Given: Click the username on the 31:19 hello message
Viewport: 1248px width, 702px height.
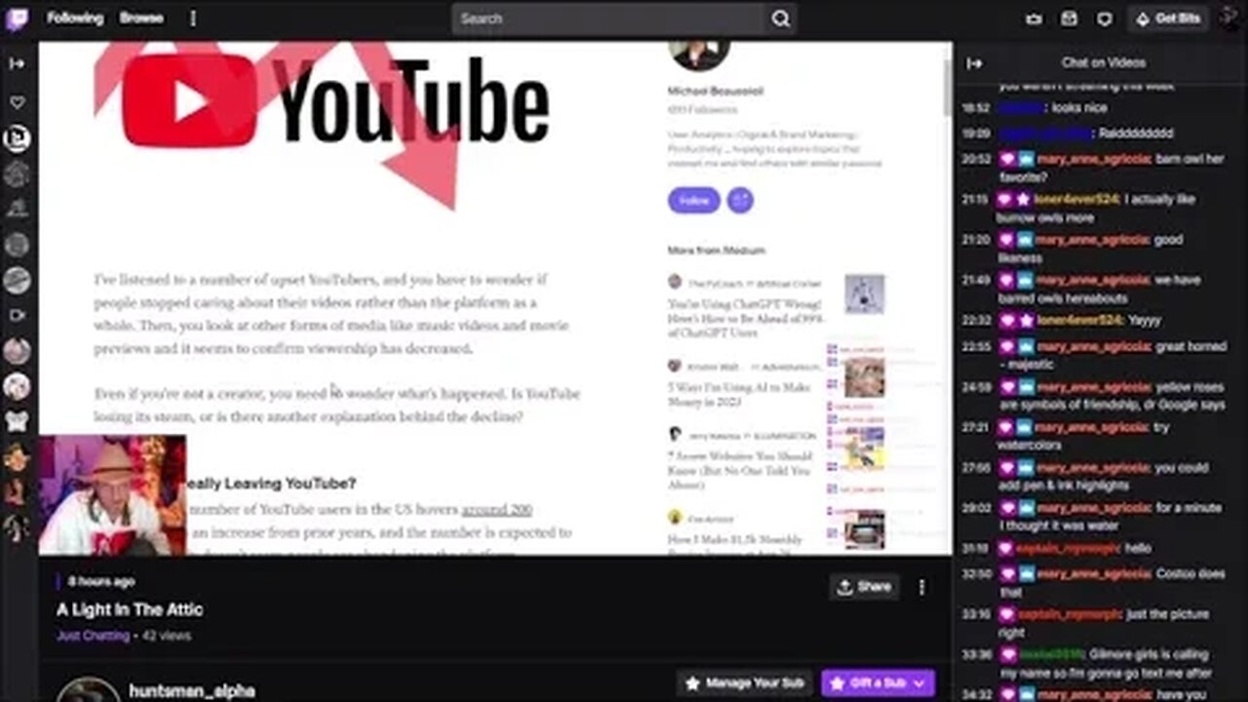Looking at the screenshot, I should [1069, 549].
